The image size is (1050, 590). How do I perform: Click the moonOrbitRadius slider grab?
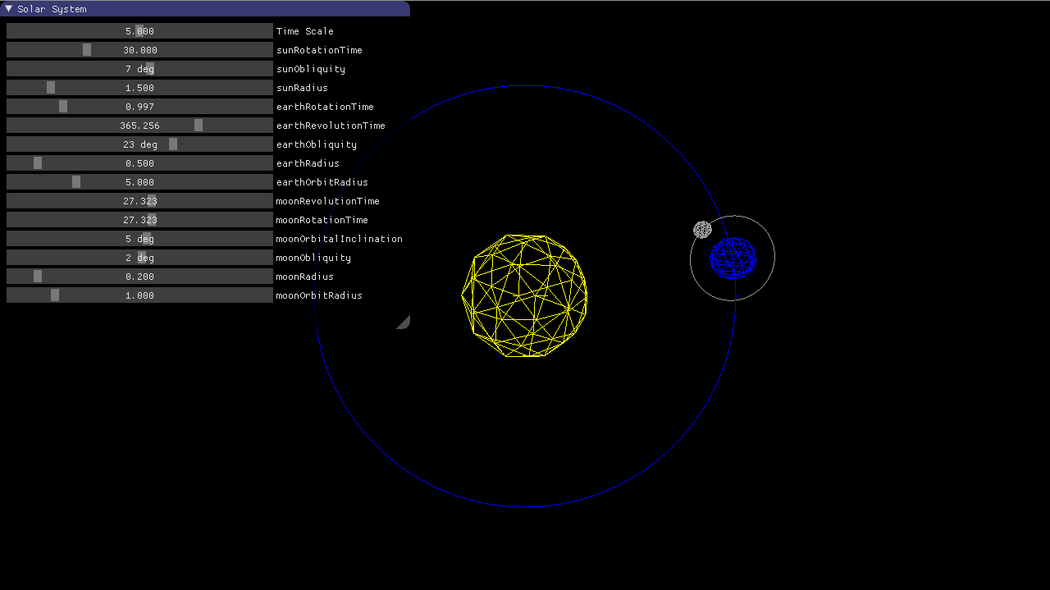pos(55,295)
